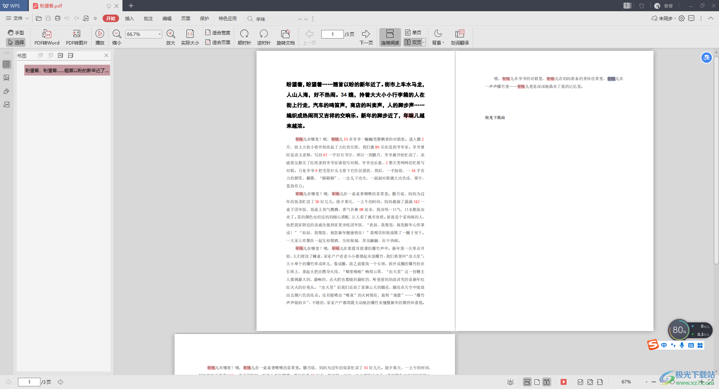Open the 文件 menu dropdown

click(17, 18)
